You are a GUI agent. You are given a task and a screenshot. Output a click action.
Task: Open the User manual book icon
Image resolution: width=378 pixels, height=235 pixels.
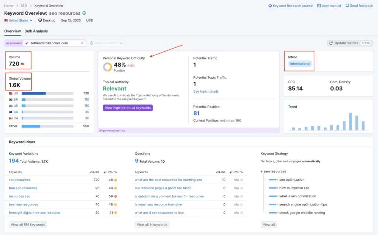pos(319,6)
